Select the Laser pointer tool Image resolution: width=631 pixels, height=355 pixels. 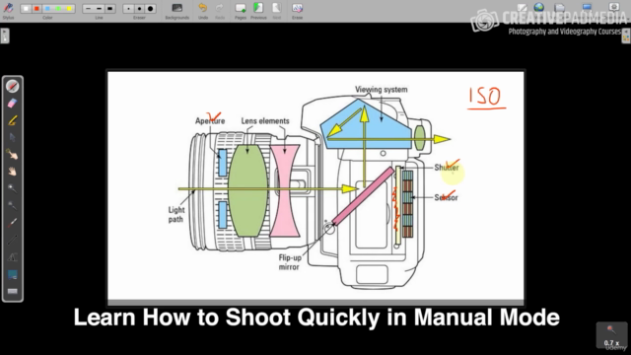[13, 223]
